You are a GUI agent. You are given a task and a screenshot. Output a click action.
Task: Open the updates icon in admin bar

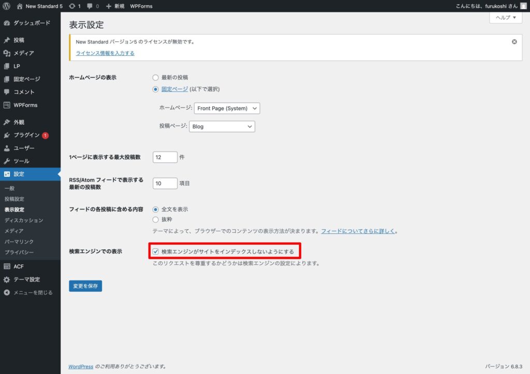[71, 6]
